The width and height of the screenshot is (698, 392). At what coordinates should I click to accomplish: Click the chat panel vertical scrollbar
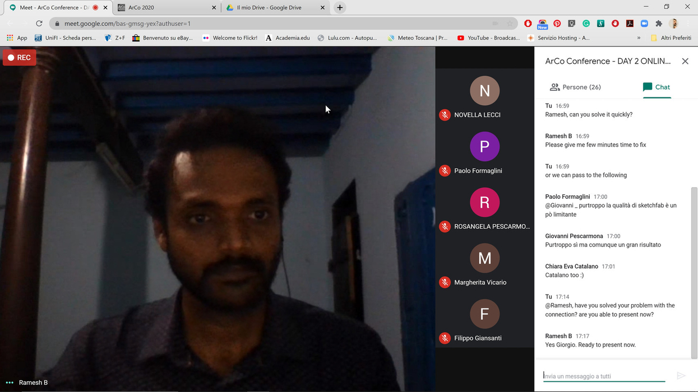(x=694, y=273)
